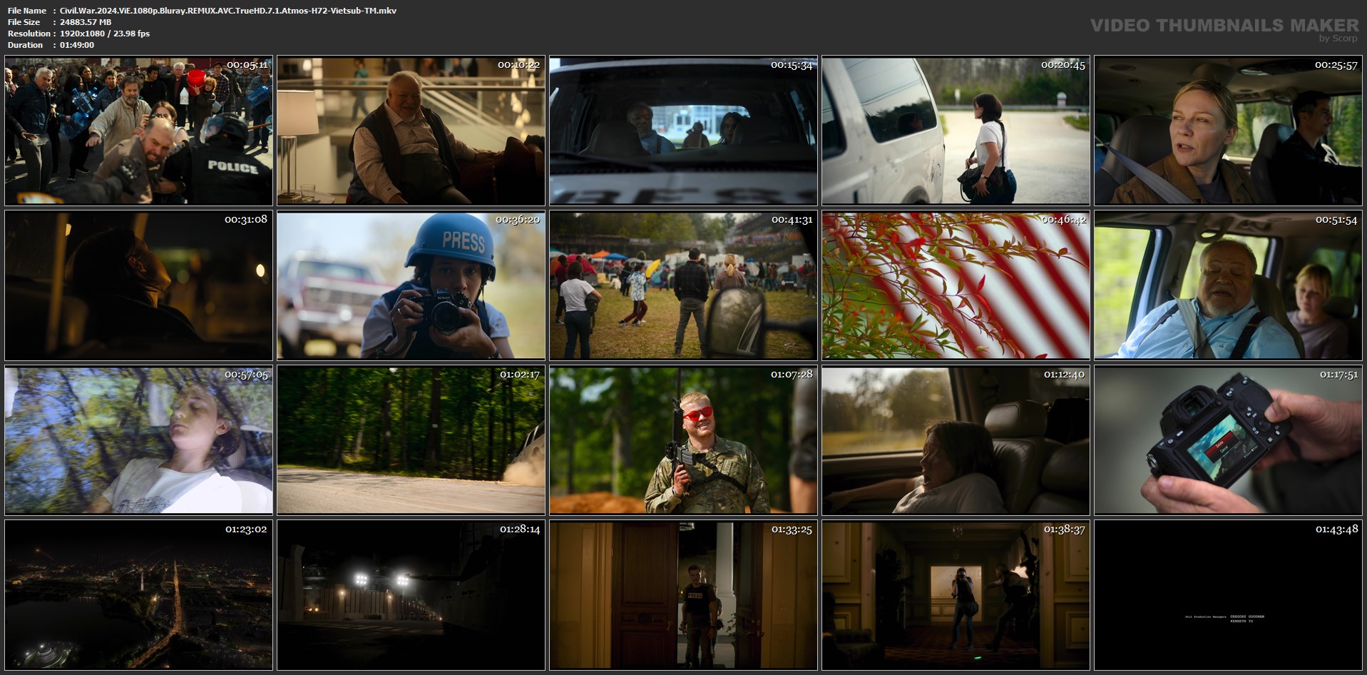Open the dark thumbnail at 00:31:08

(139, 286)
